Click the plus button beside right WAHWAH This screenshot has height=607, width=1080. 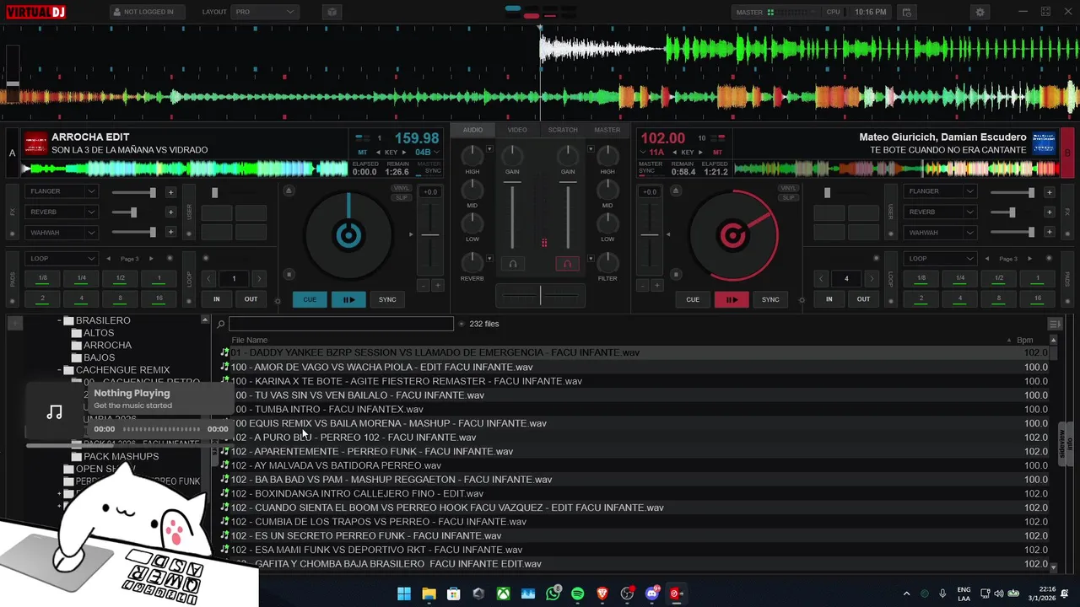pos(1049,233)
